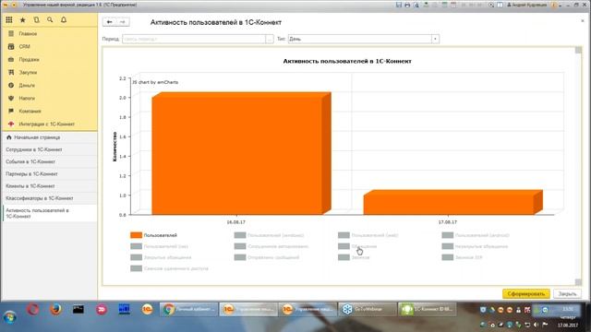Open print preview icon in title bar

click(416, 5)
